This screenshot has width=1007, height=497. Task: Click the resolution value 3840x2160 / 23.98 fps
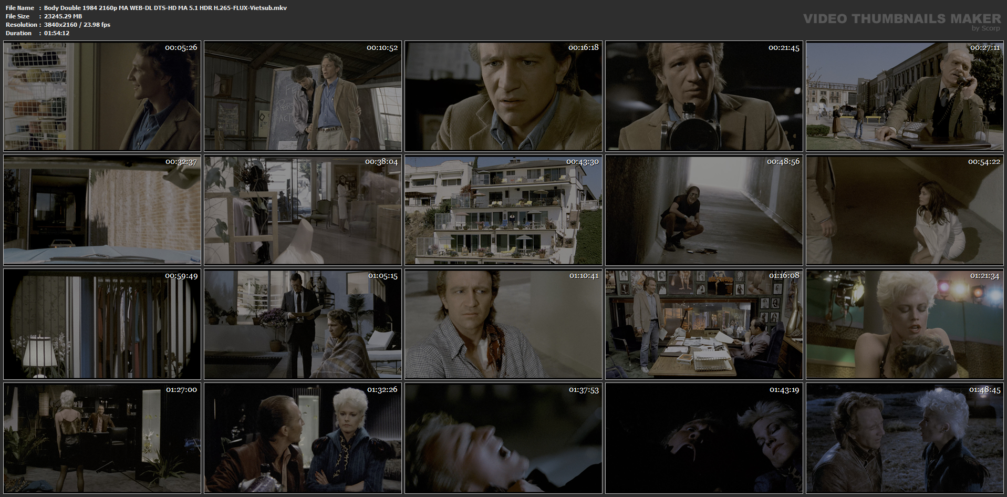point(77,25)
